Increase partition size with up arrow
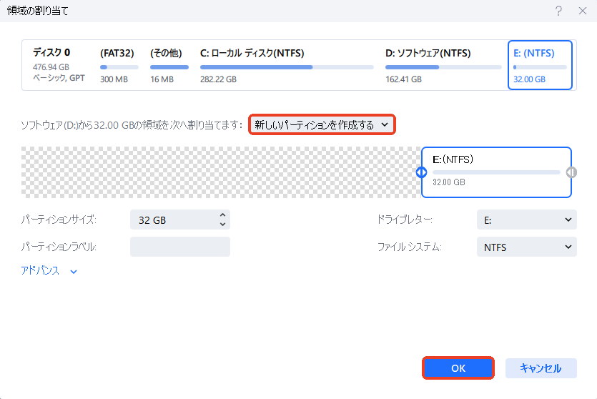The image size is (597, 399). click(x=222, y=216)
